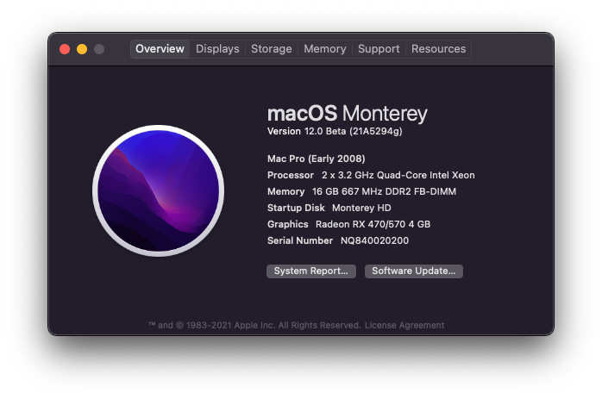Click the Processor label

pyautogui.click(x=291, y=175)
